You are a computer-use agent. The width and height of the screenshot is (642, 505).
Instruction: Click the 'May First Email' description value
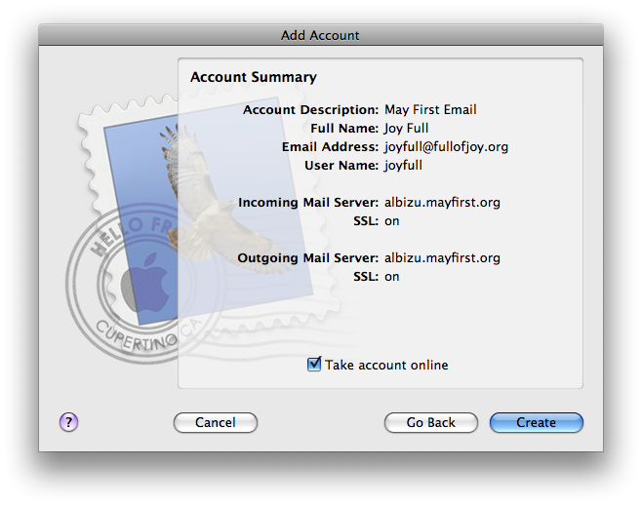point(430,109)
